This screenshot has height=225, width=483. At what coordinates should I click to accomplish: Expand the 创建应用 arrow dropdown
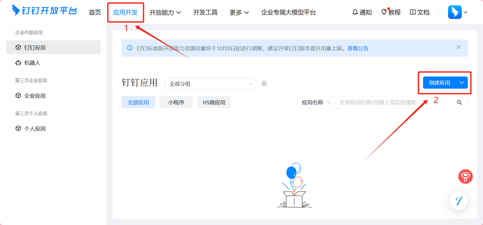pos(461,83)
